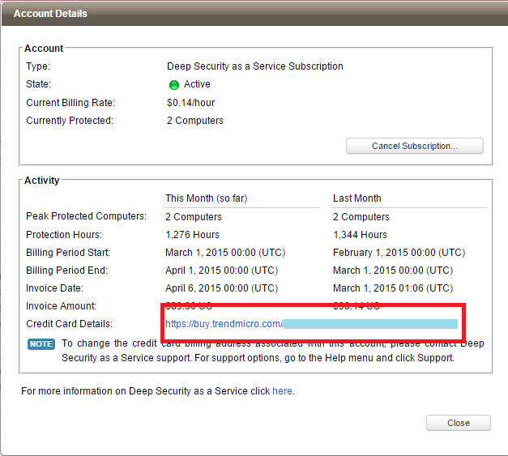The image size is (508, 456).
Task: Click this month's Peak '2 Computers' value
Action: (x=194, y=217)
